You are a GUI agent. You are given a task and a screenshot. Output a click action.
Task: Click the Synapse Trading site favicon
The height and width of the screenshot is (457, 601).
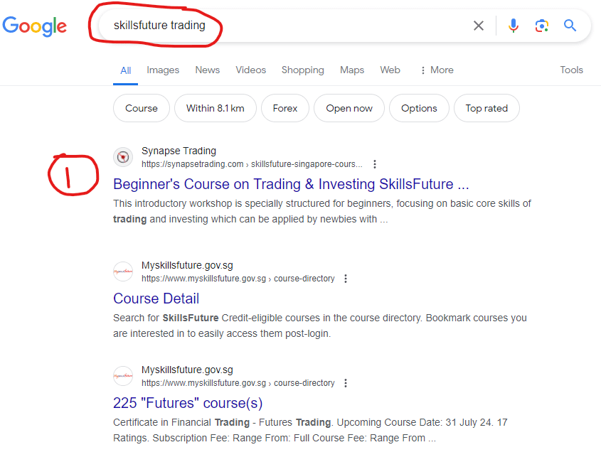123,157
